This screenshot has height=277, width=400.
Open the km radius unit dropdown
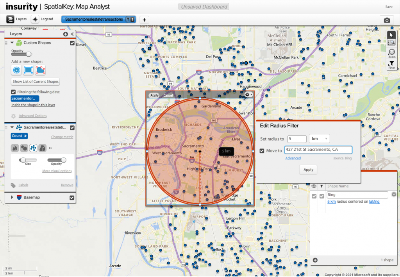[320, 139]
